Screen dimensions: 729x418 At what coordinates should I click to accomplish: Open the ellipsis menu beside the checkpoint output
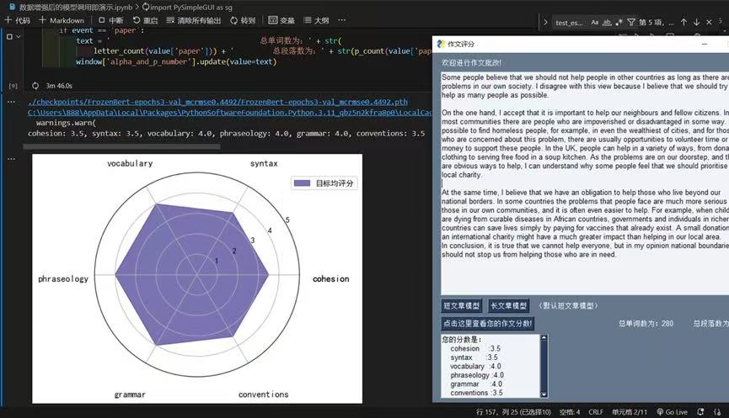click(11, 102)
